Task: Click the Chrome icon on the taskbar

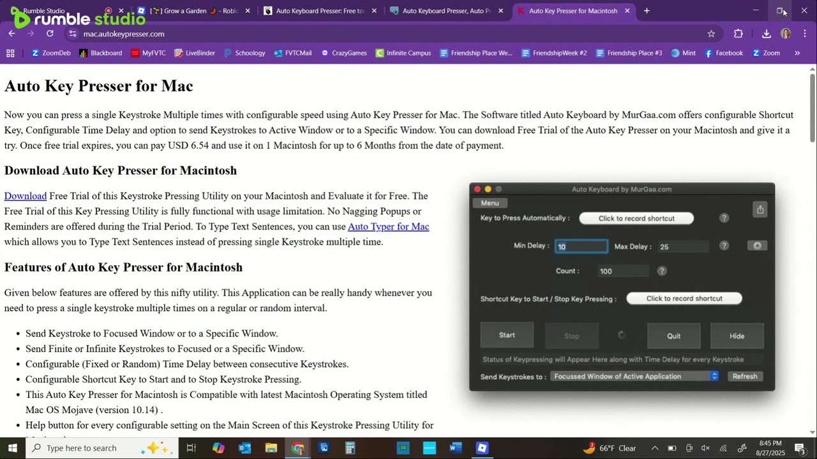Action: coord(297,448)
